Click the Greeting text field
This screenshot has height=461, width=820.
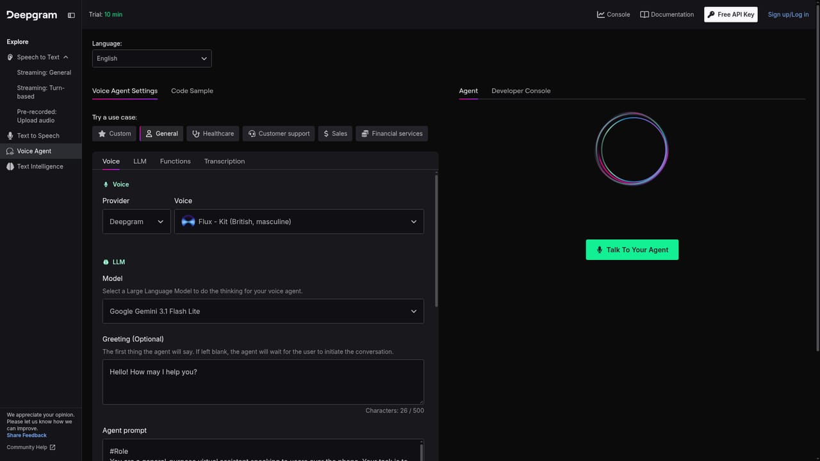[263, 382]
